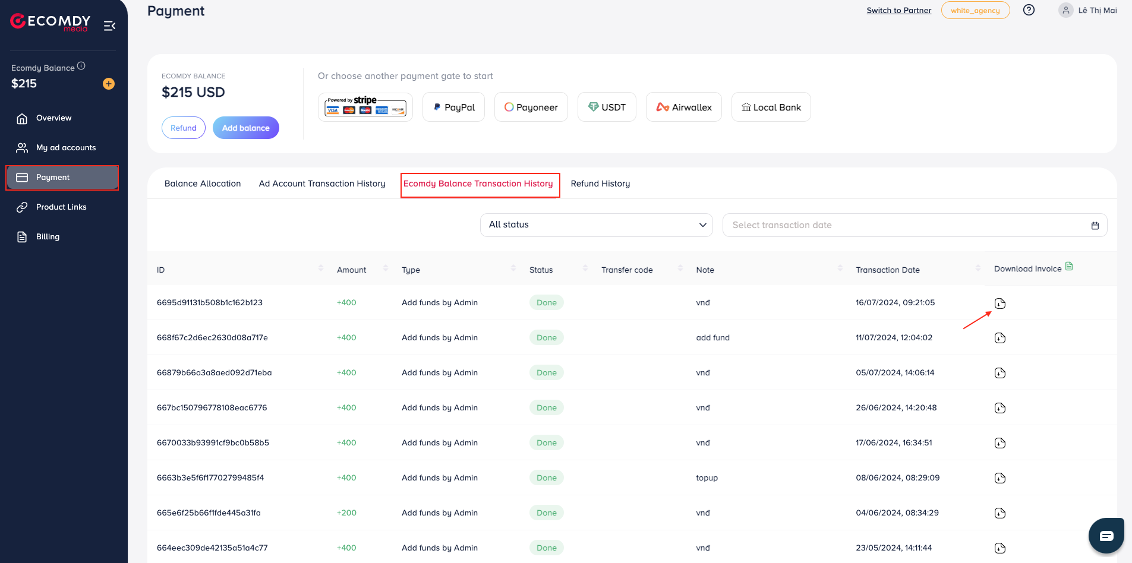The height and width of the screenshot is (563, 1132).
Task: Open the help question mark icon
Action: click(1029, 10)
